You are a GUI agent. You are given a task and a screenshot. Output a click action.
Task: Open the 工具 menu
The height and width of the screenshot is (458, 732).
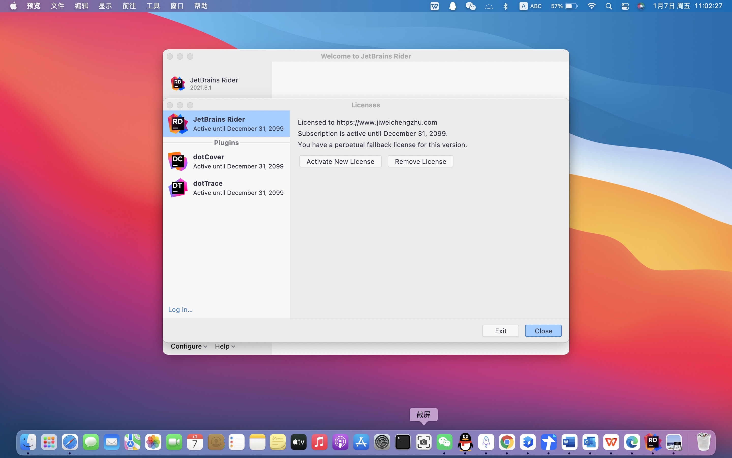pos(153,6)
